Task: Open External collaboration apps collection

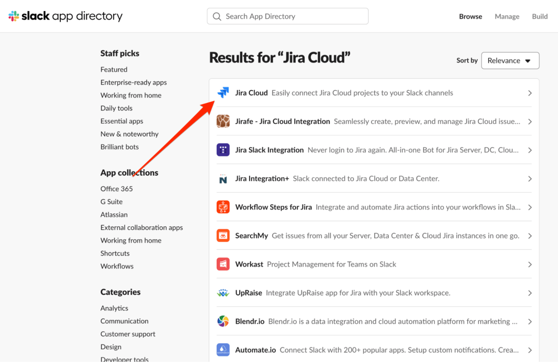Action: [x=142, y=227]
